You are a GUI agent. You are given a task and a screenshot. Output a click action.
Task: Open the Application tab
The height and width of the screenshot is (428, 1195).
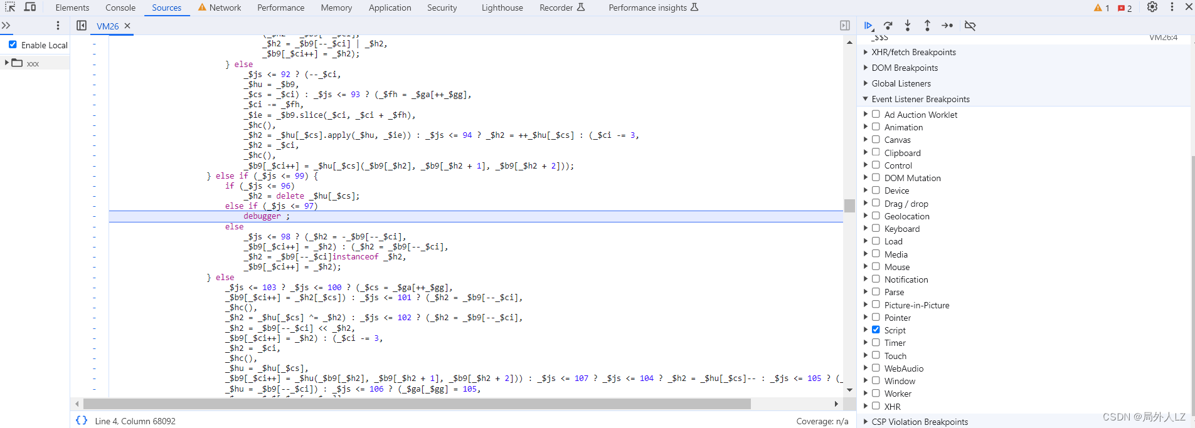(x=390, y=8)
